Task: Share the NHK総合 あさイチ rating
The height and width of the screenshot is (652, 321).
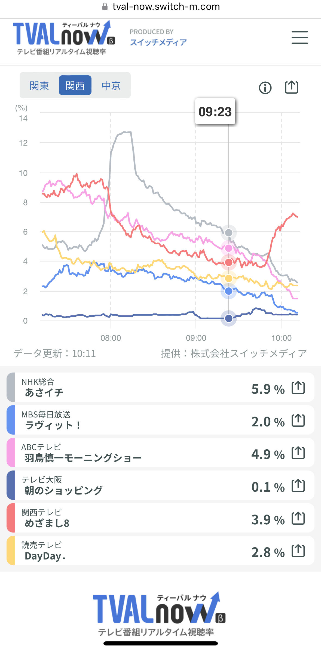Action: 298,387
